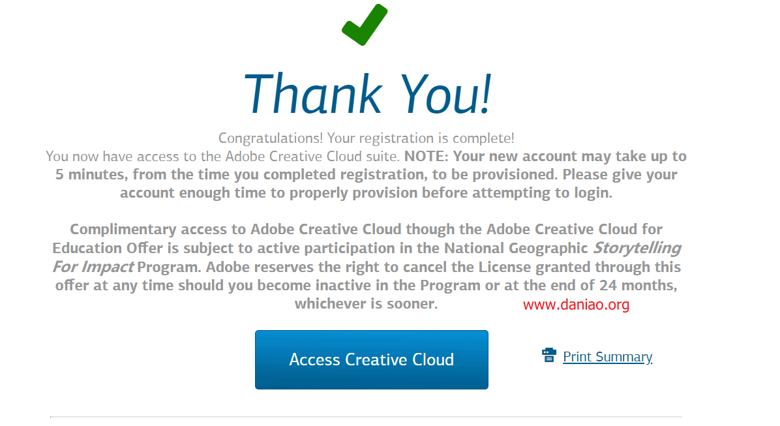Click 'Education Offer' text in the paragraph
This screenshot has width=780, height=426.
pos(108,248)
